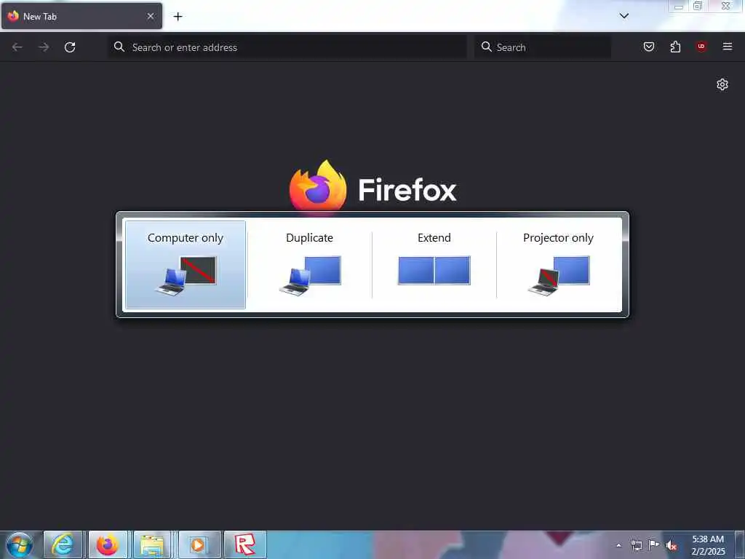Open the Action Center flag icon
This screenshot has height=559, width=745.
pos(654,545)
